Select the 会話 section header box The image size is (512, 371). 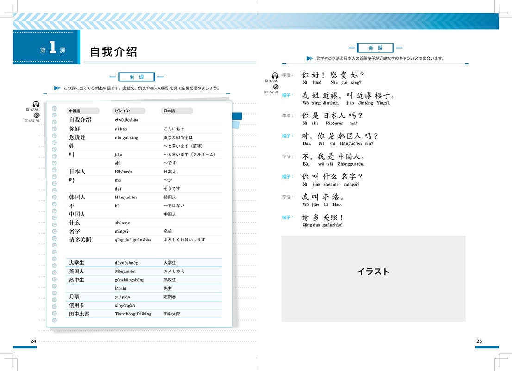(375, 48)
